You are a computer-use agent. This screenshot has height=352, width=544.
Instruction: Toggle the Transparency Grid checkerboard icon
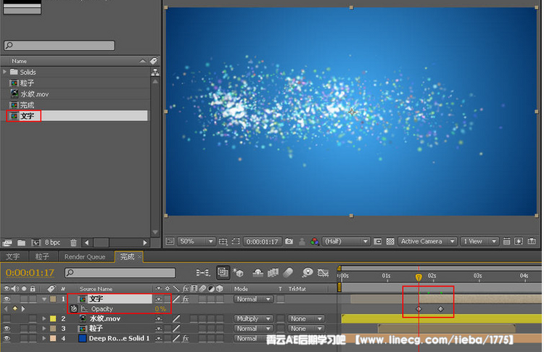390,241
